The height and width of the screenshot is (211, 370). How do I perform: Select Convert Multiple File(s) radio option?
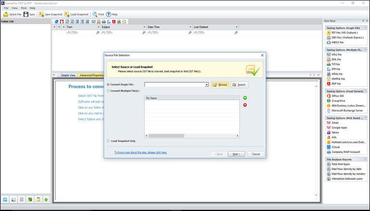pos(108,91)
